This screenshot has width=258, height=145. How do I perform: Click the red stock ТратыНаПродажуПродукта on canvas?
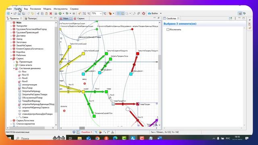point(137,54)
